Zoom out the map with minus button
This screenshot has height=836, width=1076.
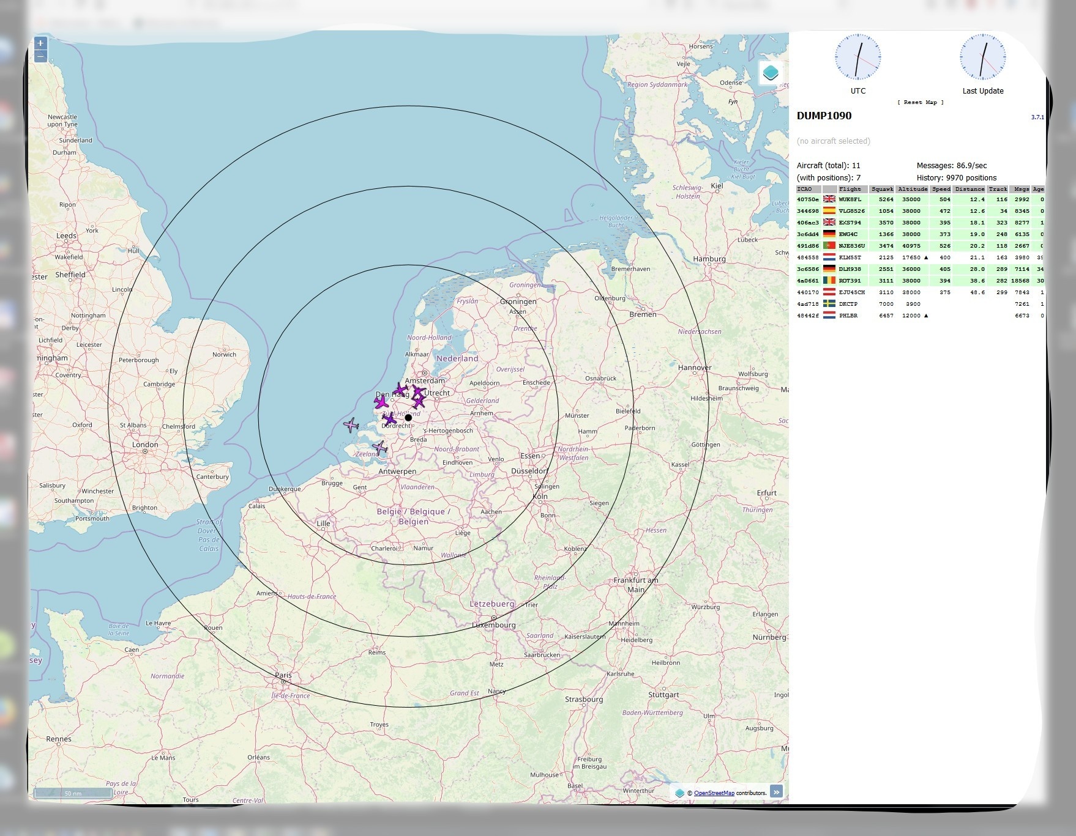[40, 57]
